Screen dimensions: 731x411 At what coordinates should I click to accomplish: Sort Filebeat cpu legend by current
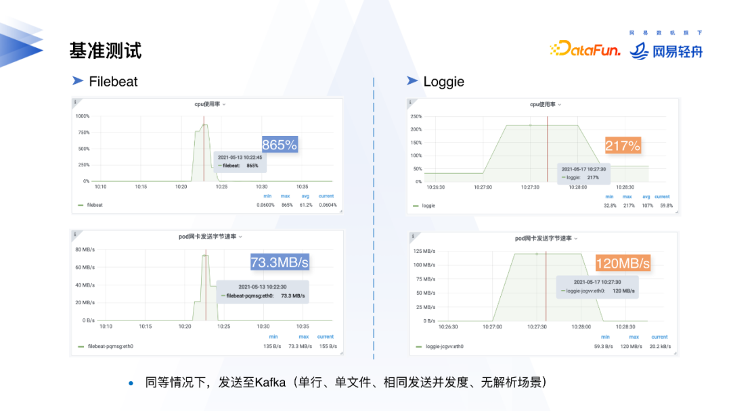coord(326,196)
